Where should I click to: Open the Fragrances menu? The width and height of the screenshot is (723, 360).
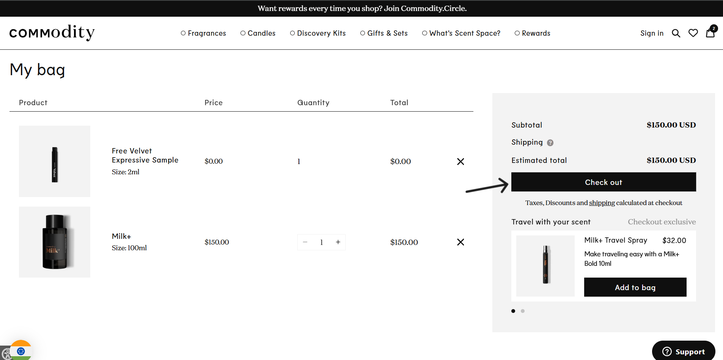coord(203,33)
